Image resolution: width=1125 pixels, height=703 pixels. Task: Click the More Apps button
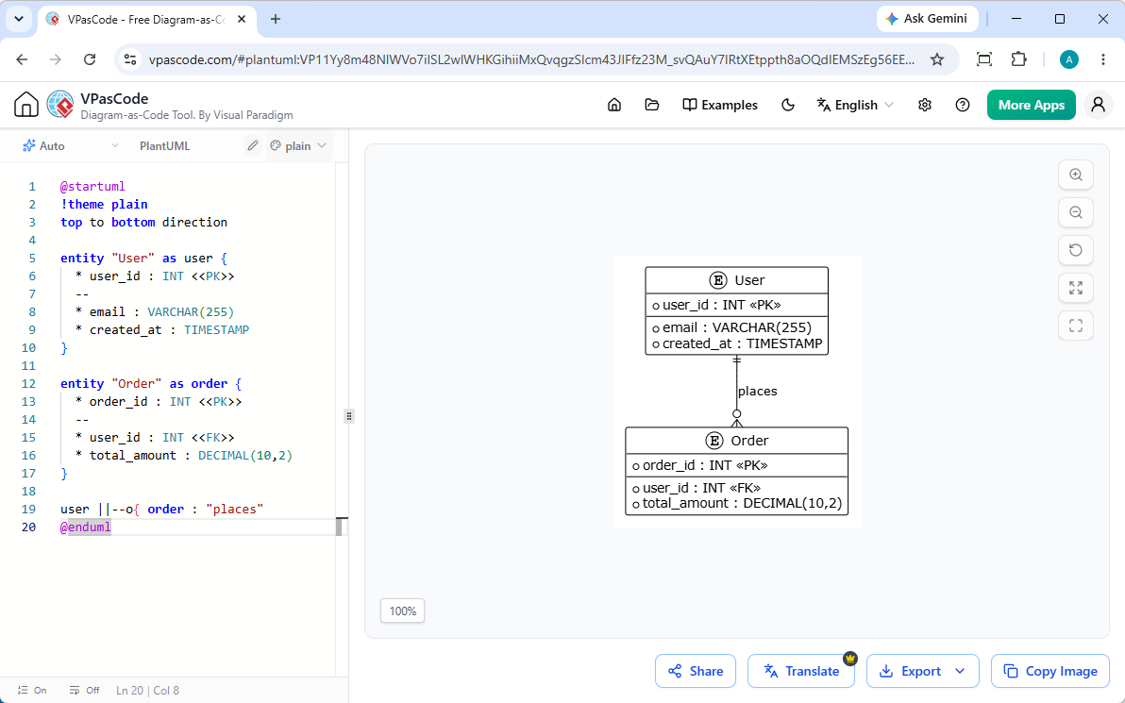(x=1031, y=105)
